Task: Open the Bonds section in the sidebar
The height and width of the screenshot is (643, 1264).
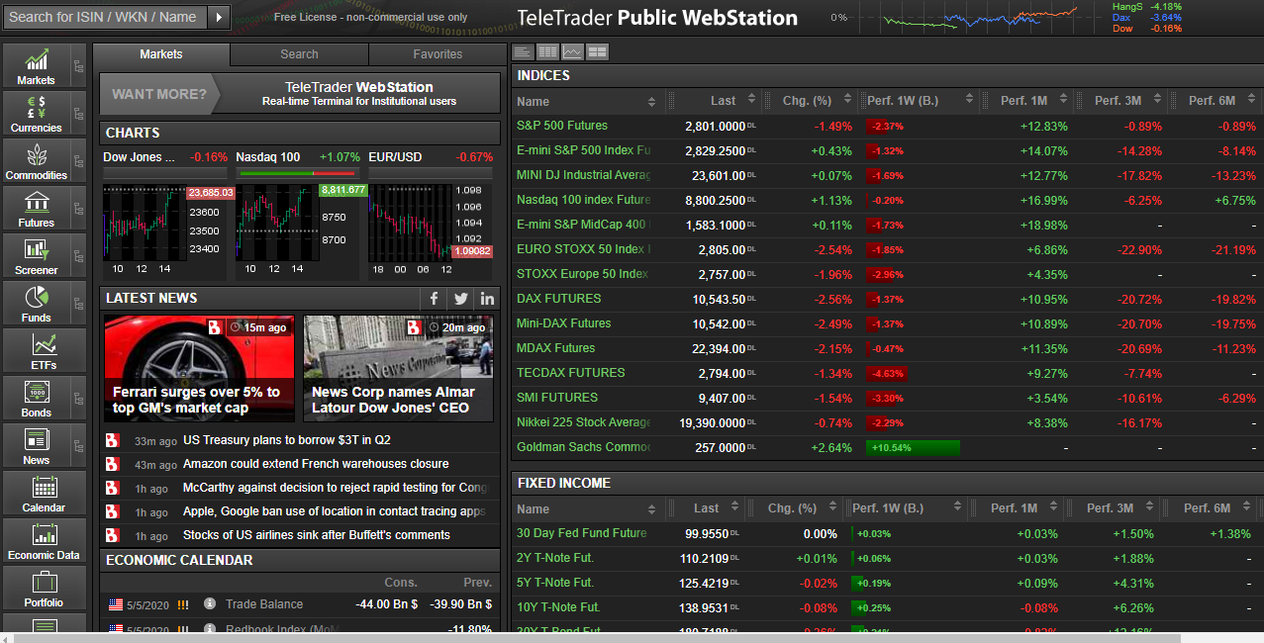Action: coord(37,399)
